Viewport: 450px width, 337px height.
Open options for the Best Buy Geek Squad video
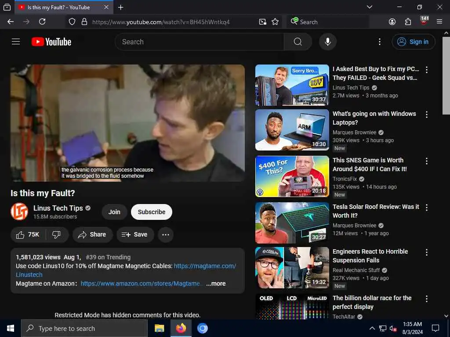coord(427,70)
